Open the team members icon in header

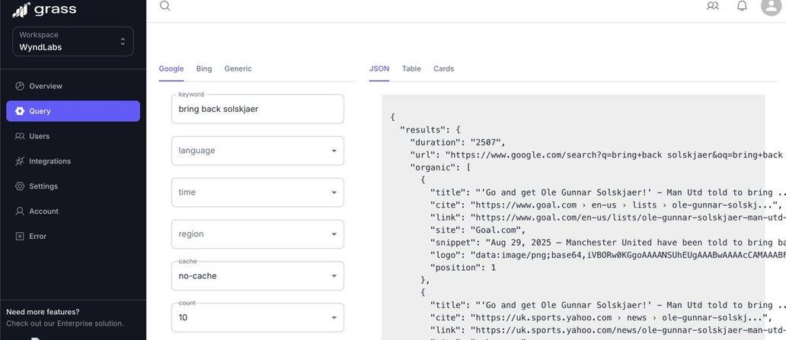(712, 6)
